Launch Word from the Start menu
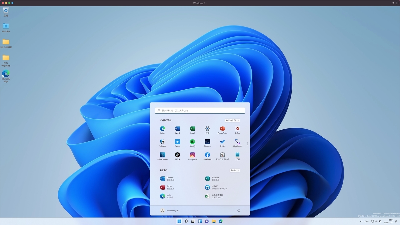The height and width of the screenshot is (225, 400). [x=177, y=130]
